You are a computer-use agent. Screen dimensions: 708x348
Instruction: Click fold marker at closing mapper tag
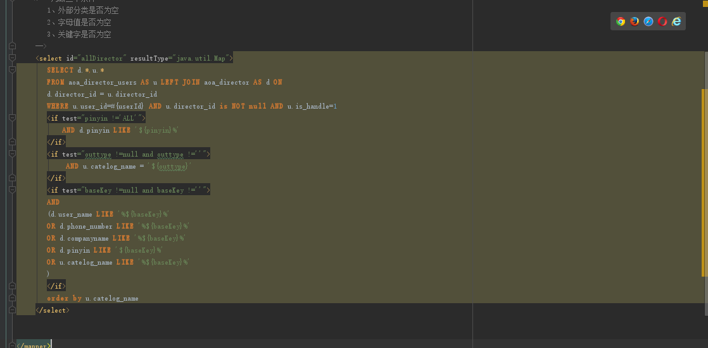[x=12, y=345]
